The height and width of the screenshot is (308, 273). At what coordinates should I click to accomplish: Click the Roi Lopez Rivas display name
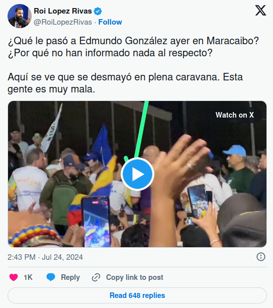pyautogui.click(x=63, y=11)
